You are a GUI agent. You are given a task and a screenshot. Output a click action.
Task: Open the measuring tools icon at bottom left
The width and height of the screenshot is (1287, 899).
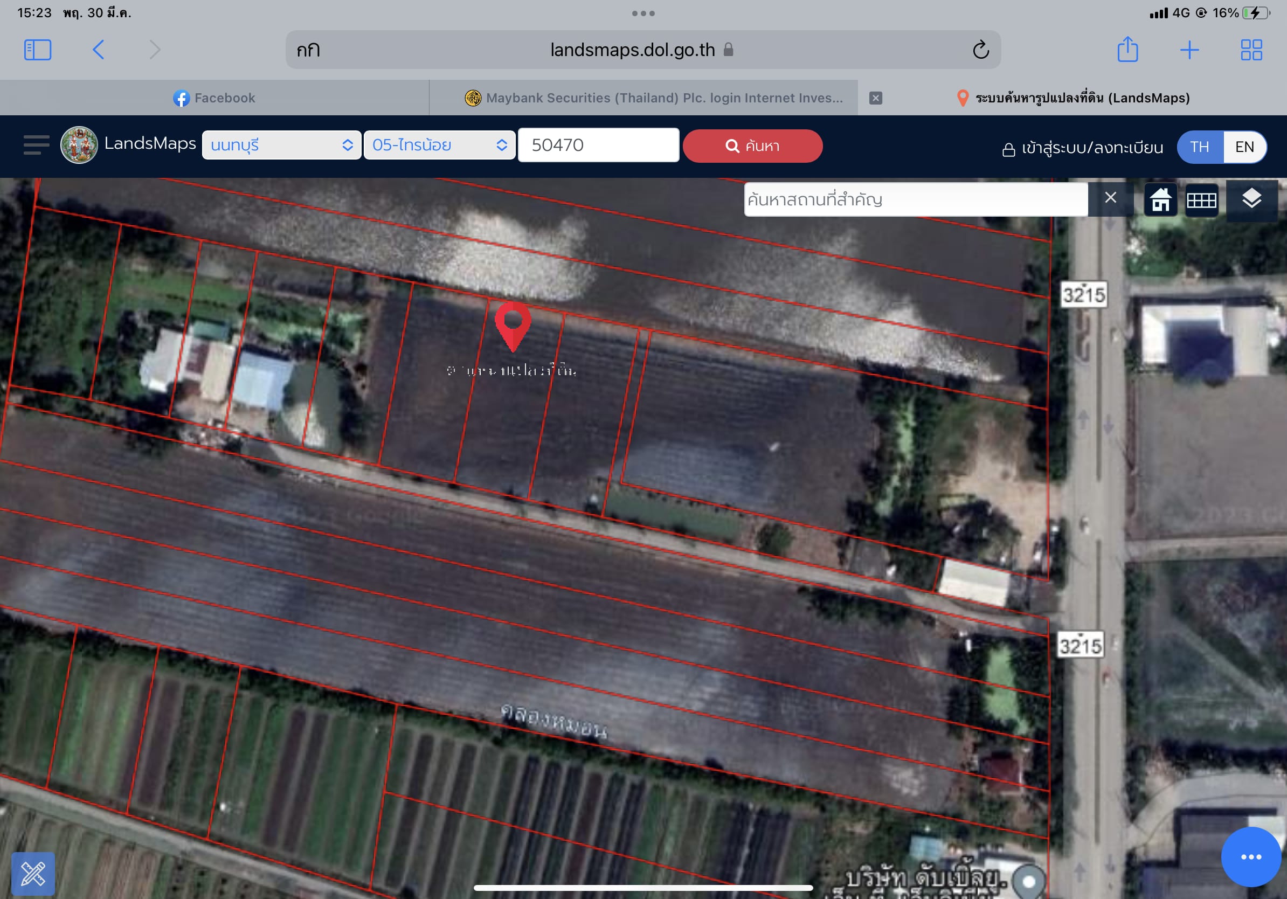tap(33, 873)
